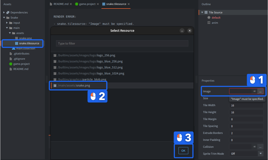Close the game.project tab
The image size is (268, 160).
(98, 4)
